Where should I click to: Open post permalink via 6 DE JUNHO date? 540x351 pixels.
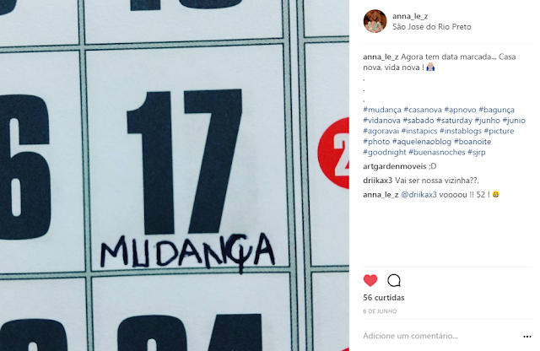pyautogui.click(x=380, y=311)
